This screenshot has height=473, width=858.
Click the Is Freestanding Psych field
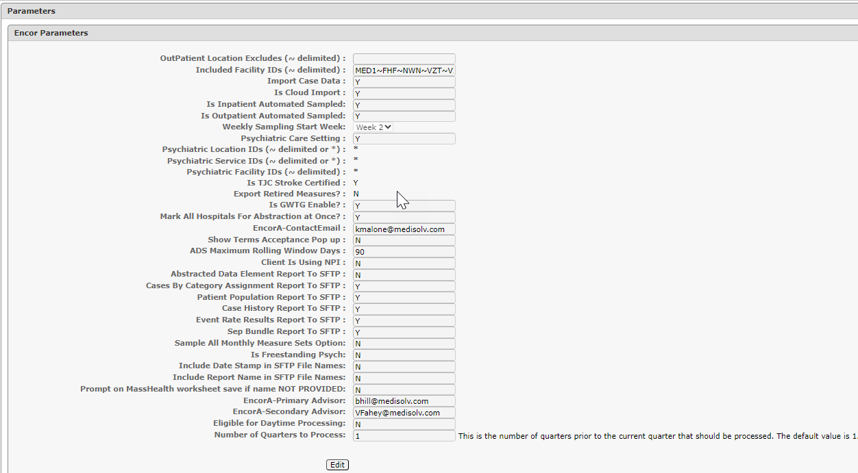coord(404,355)
